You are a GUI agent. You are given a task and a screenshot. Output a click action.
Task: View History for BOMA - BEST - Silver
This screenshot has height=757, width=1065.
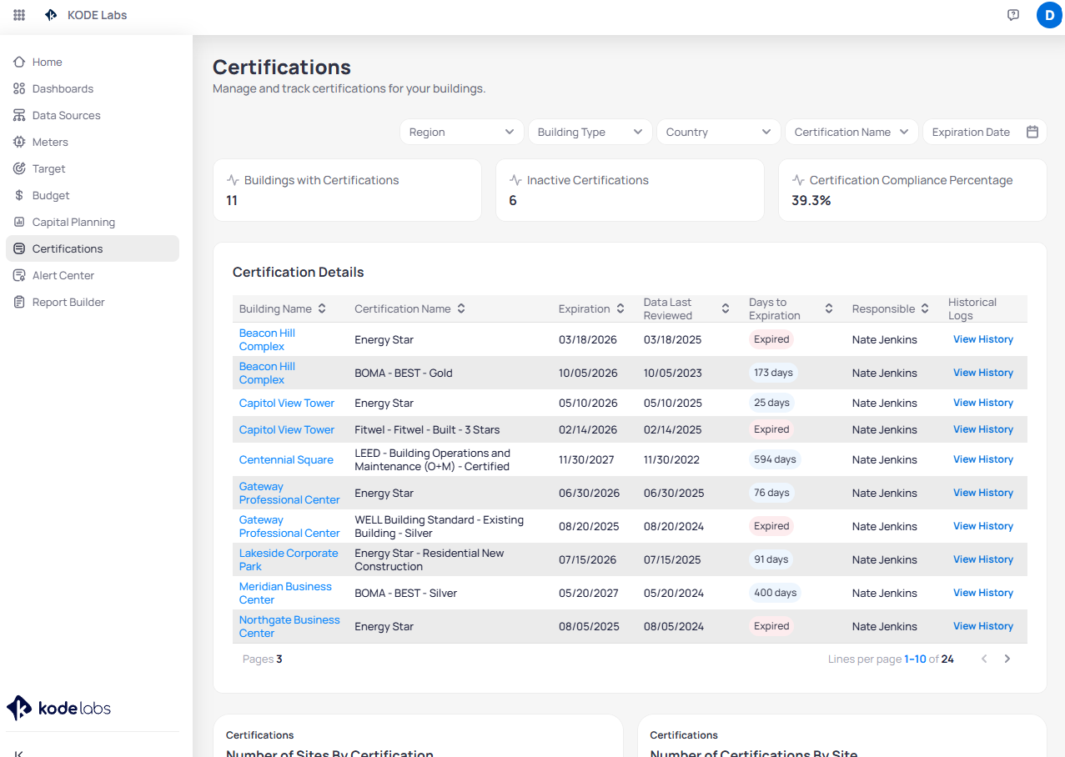click(x=983, y=593)
